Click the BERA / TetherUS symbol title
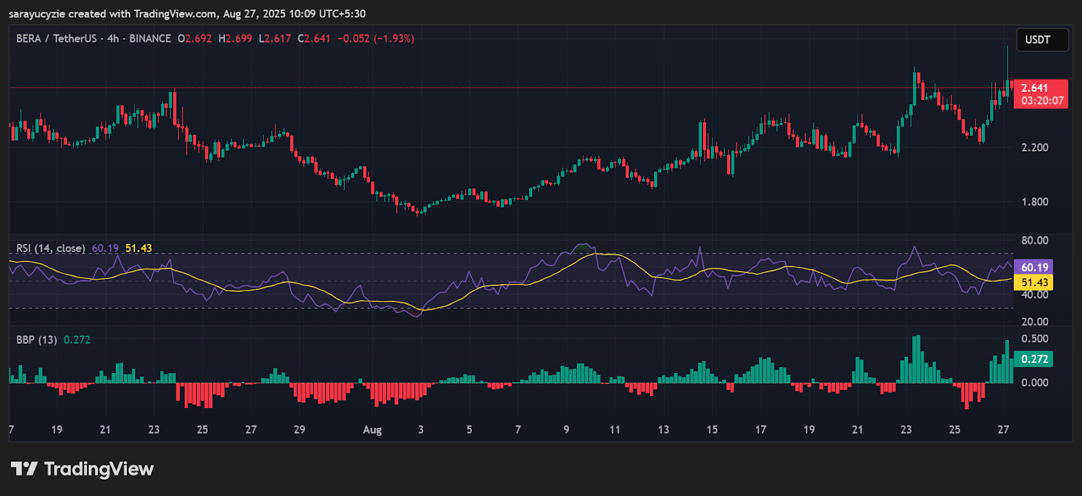The width and height of the screenshot is (1082, 496). point(56,39)
